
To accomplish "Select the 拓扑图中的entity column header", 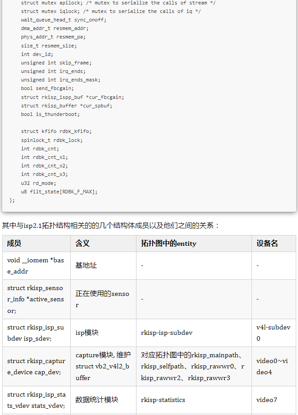I will (x=169, y=244).
